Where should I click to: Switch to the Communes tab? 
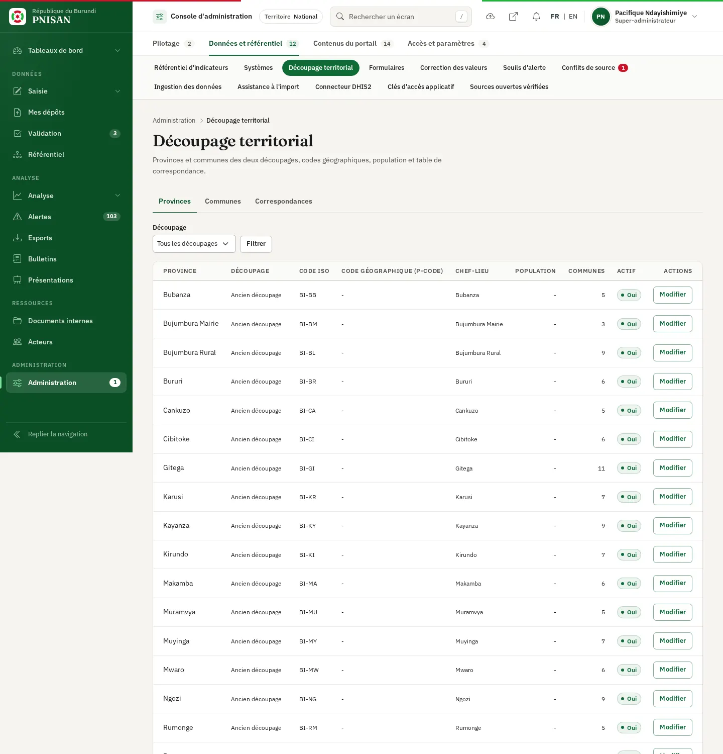223,202
